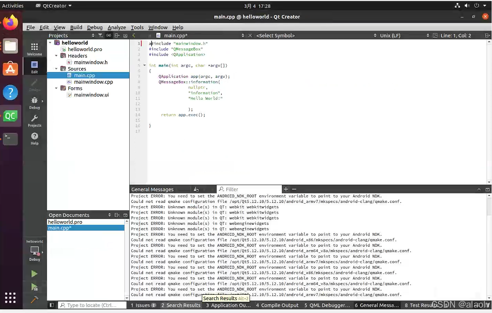Toggle synchronize with editor link icon
Screen dimensions: 492x313
(109, 36)
